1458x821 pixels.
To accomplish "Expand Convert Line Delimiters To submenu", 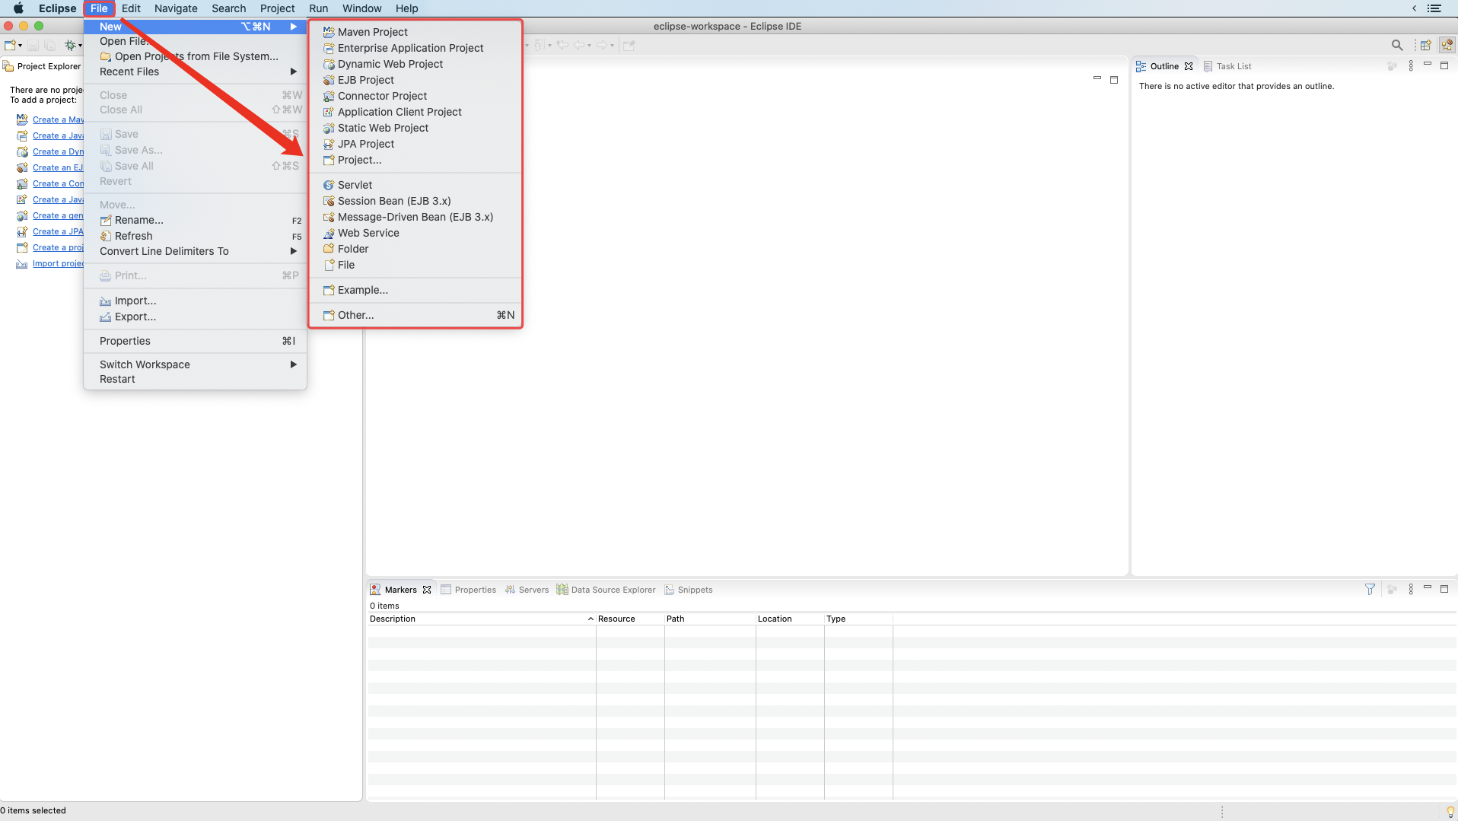I will tap(195, 251).
